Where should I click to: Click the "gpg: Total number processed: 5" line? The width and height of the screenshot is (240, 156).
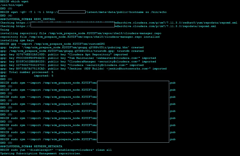[27, 72]
